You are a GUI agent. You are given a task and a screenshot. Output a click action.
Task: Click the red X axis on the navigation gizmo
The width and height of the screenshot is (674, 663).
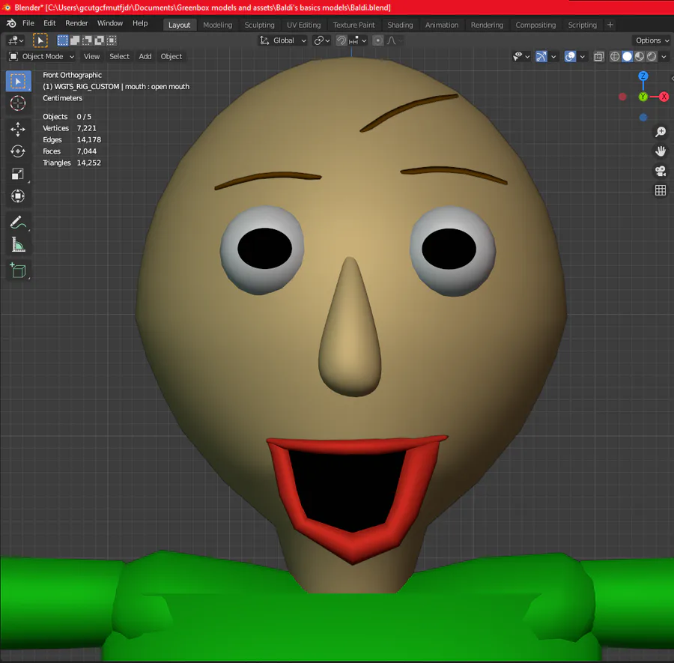(664, 97)
